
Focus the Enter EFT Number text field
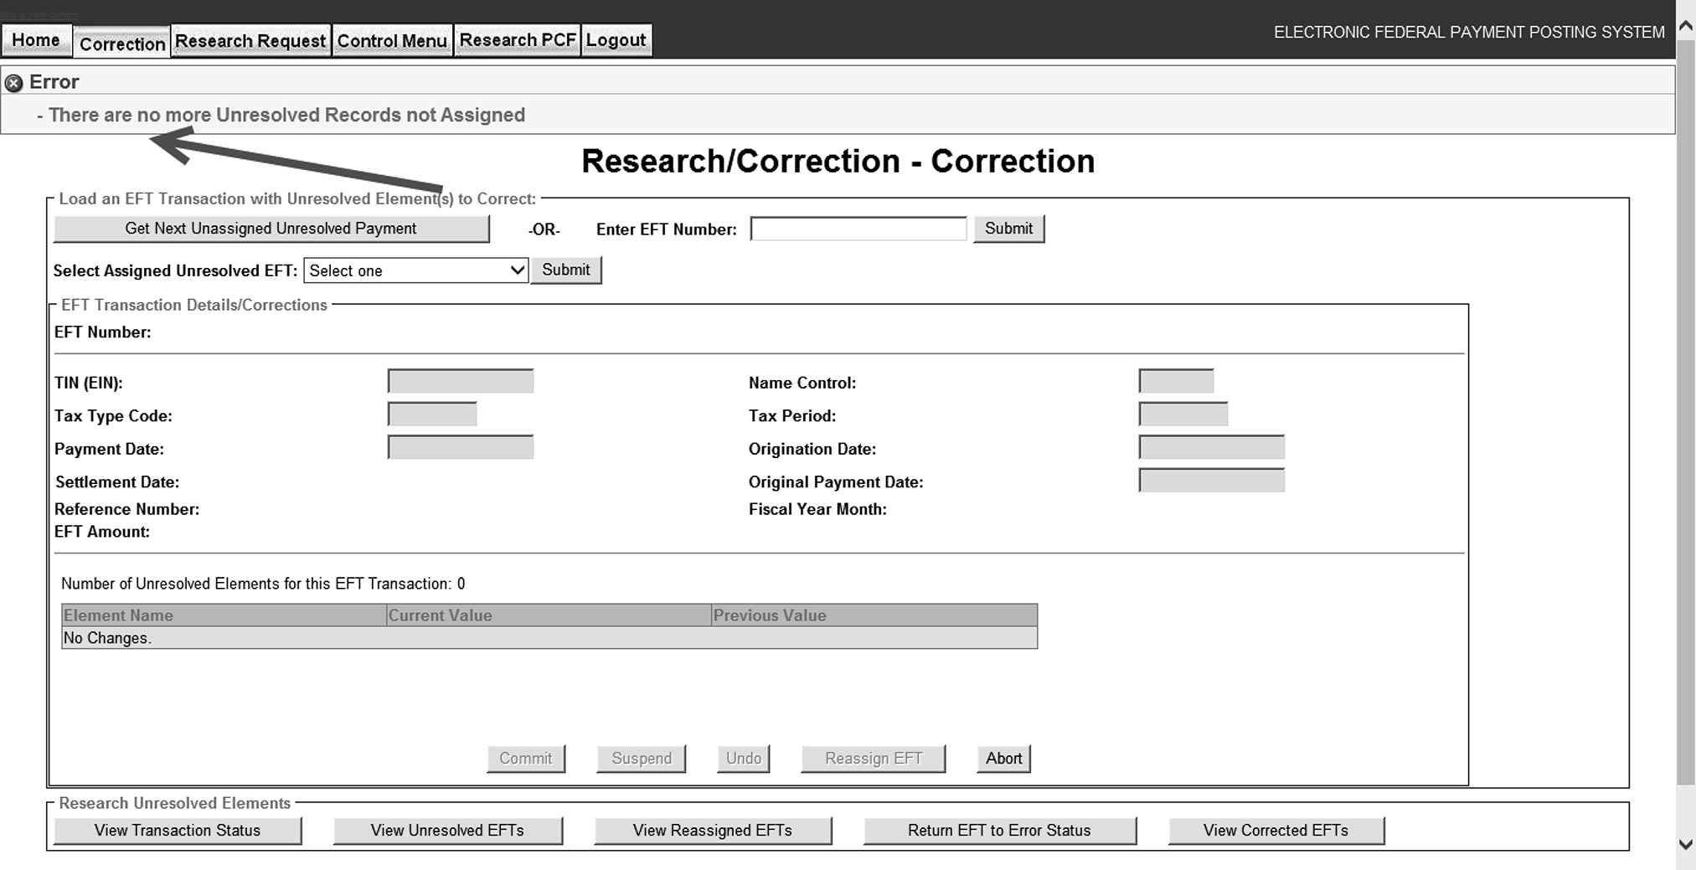tap(858, 229)
